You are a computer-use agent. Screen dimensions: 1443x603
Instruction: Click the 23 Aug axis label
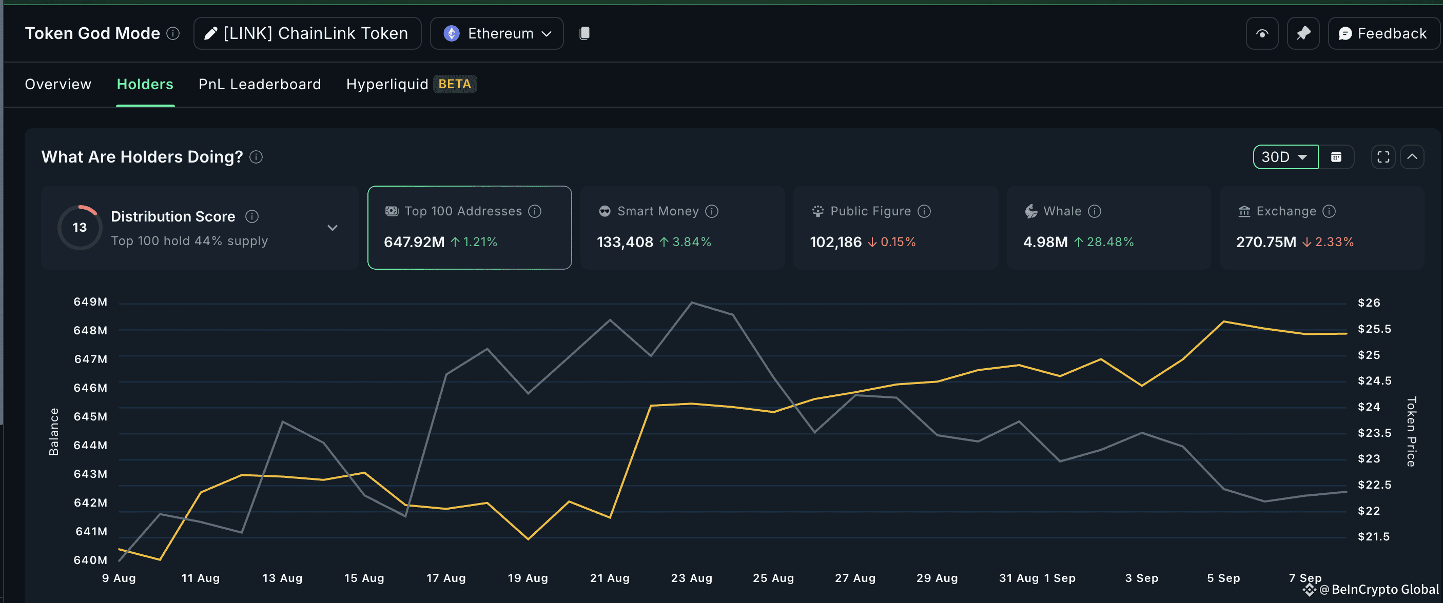point(692,578)
